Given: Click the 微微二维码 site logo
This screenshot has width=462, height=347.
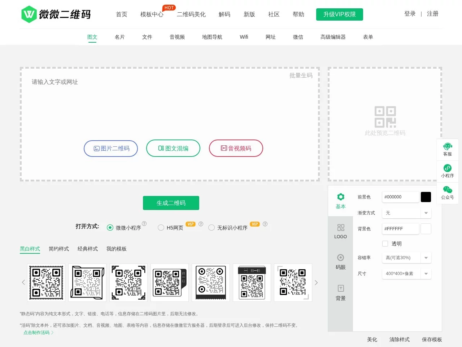Looking at the screenshot, I should tap(56, 14).
